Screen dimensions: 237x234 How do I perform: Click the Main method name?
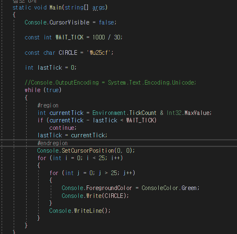coord(55,7)
